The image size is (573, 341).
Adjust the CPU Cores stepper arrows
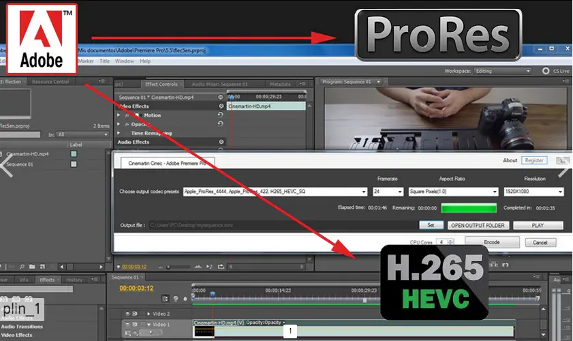450,242
